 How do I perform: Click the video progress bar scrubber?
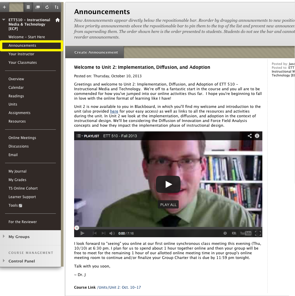pos(77,228)
